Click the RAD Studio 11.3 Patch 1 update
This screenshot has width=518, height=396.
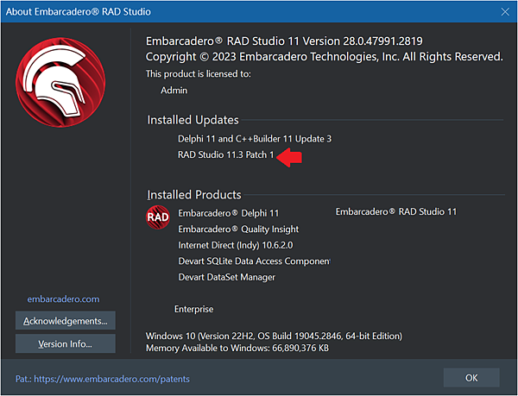(x=225, y=155)
